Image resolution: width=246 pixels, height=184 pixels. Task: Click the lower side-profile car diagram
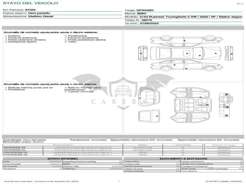(186, 65)
